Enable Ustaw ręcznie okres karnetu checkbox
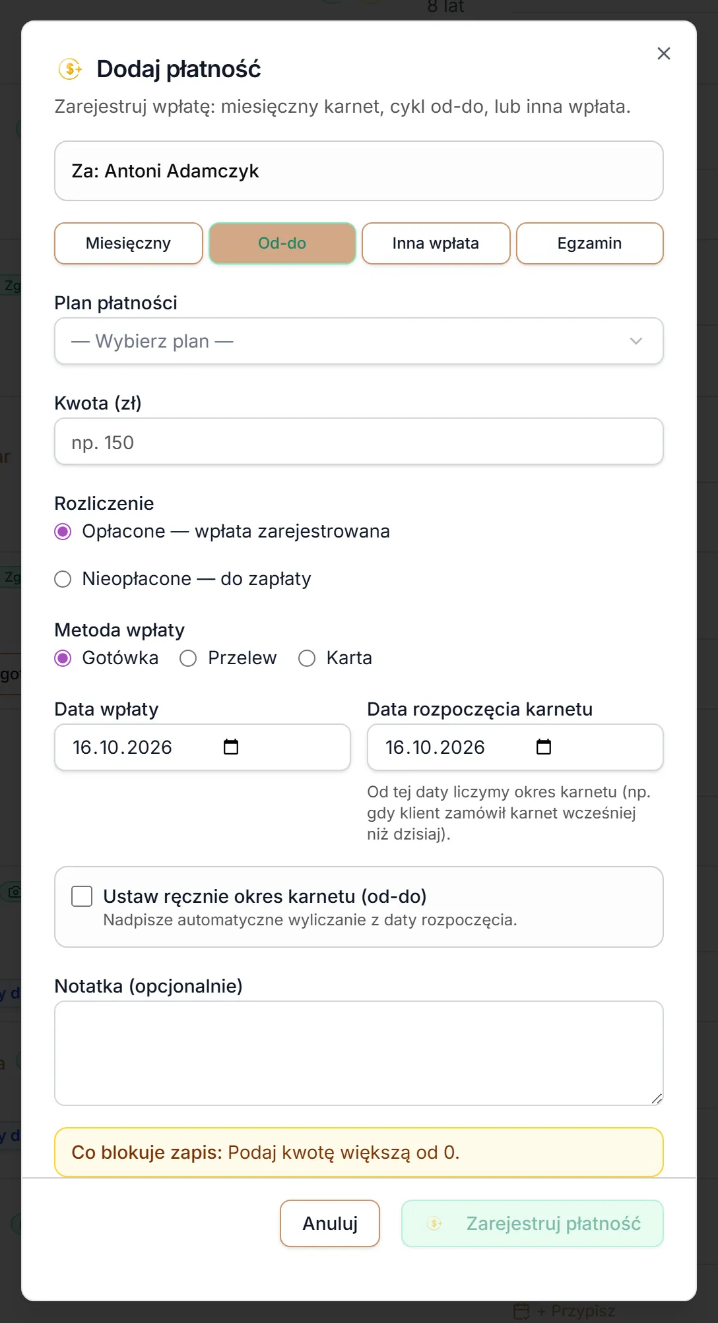Screen dimensions: 718x1323 [82, 896]
